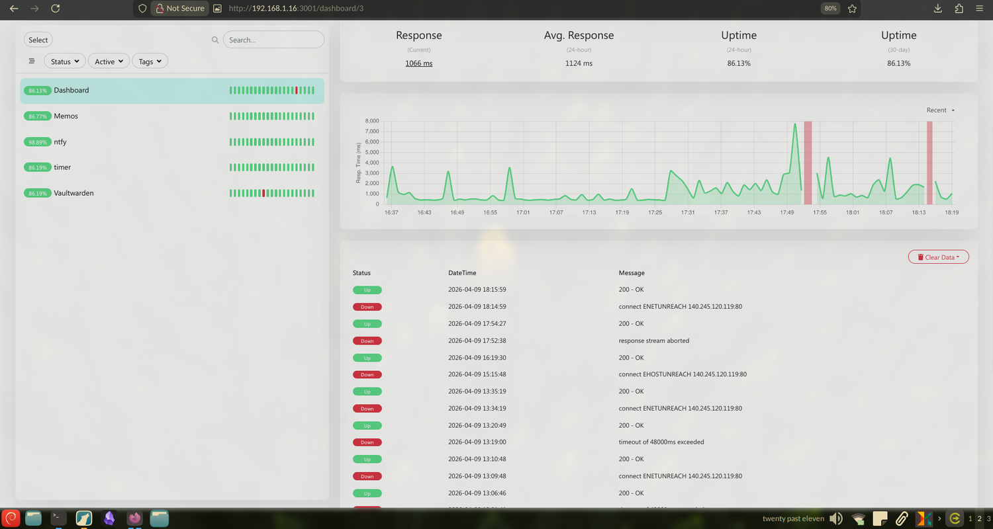Viewport: 993px width, 529px height.
Task: Open the sticky note tray icon
Action: pyautogui.click(x=880, y=518)
